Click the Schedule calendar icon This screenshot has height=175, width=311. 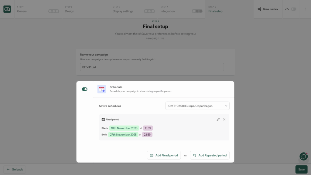pos(101,89)
